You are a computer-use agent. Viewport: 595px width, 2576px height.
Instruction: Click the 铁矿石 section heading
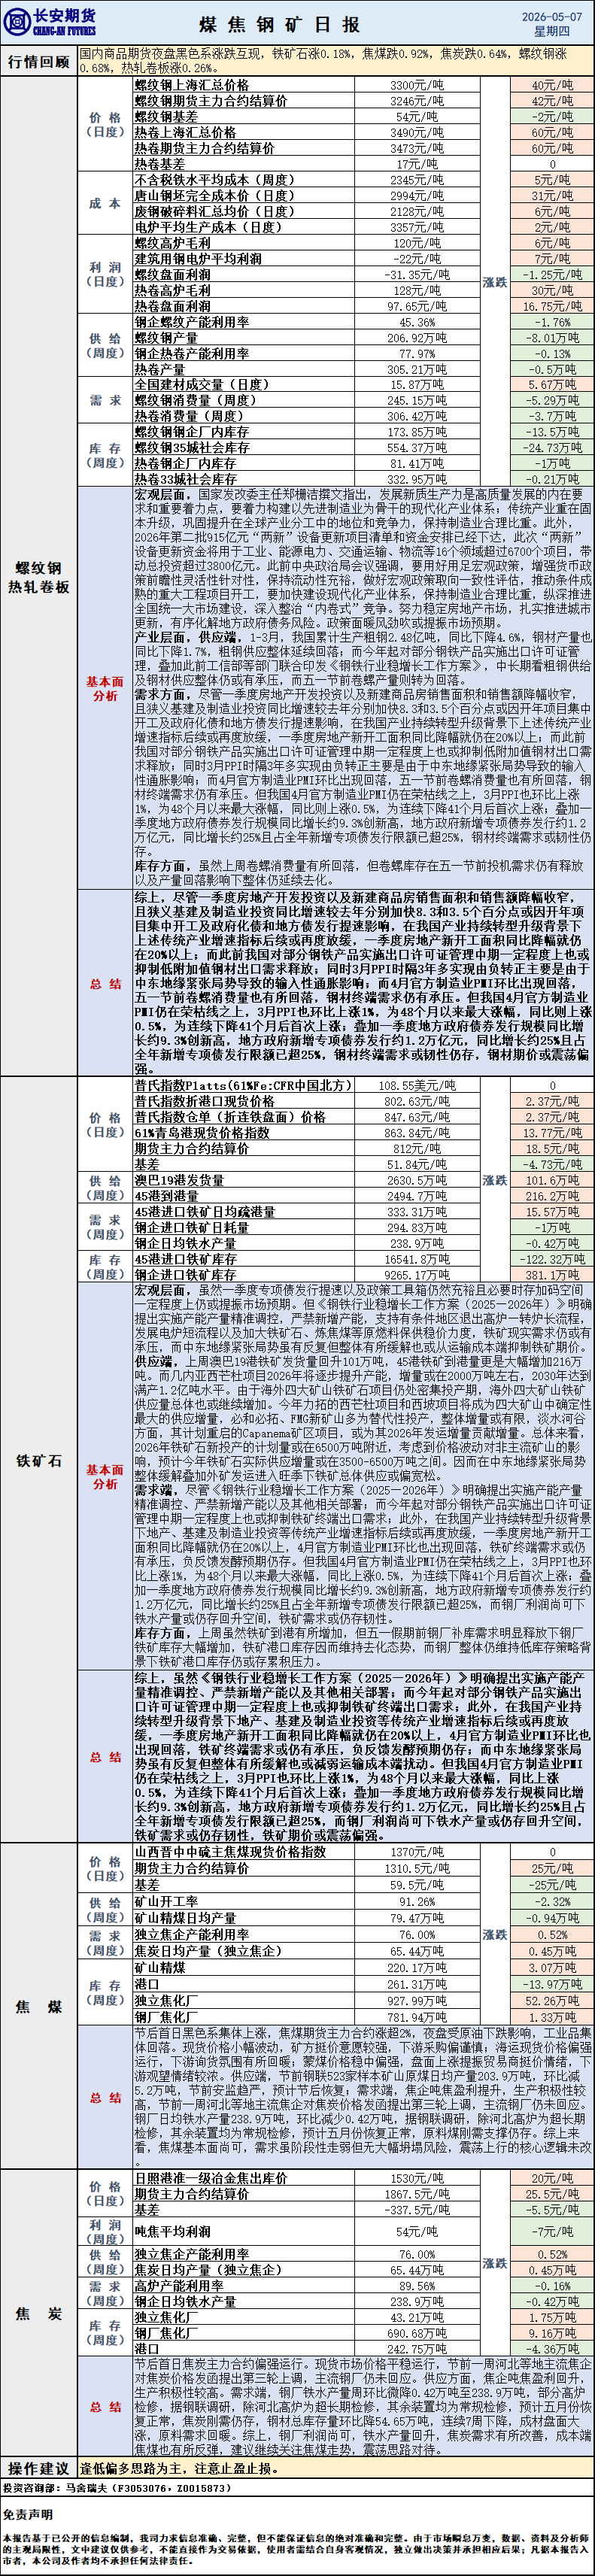pos(39,1461)
